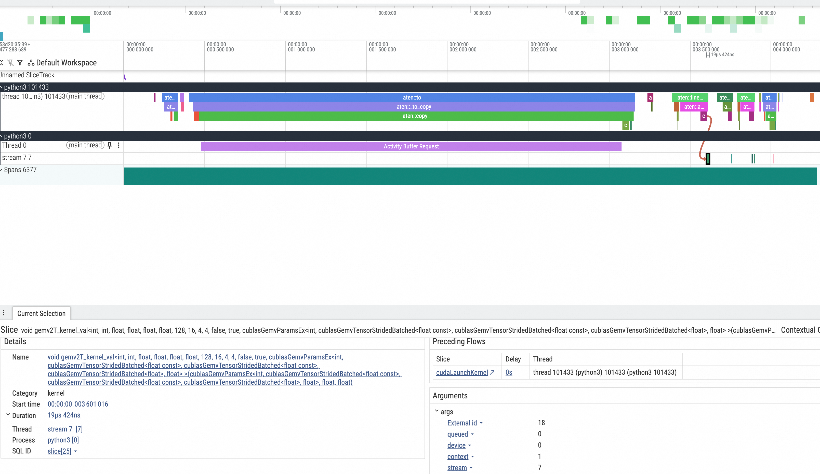Collapse the python3 0 process group
Image resolution: width=820 pixels, height=474 pixels.
point(2,136)
